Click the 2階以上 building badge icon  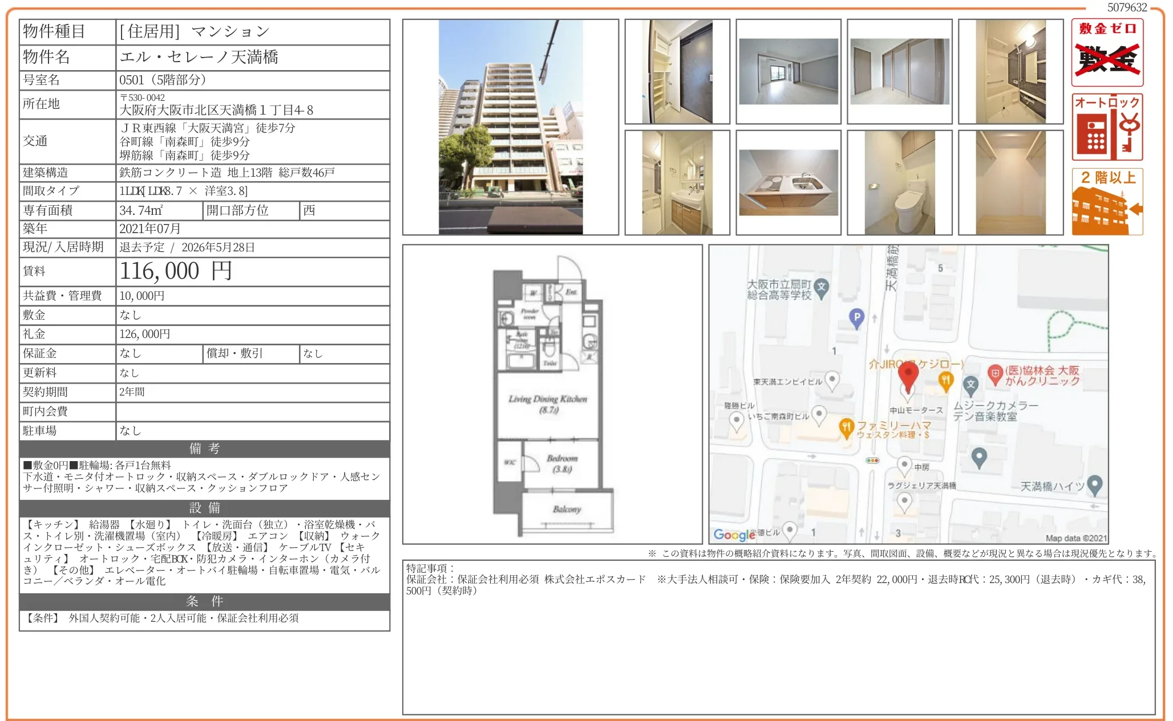(1107, 201)
